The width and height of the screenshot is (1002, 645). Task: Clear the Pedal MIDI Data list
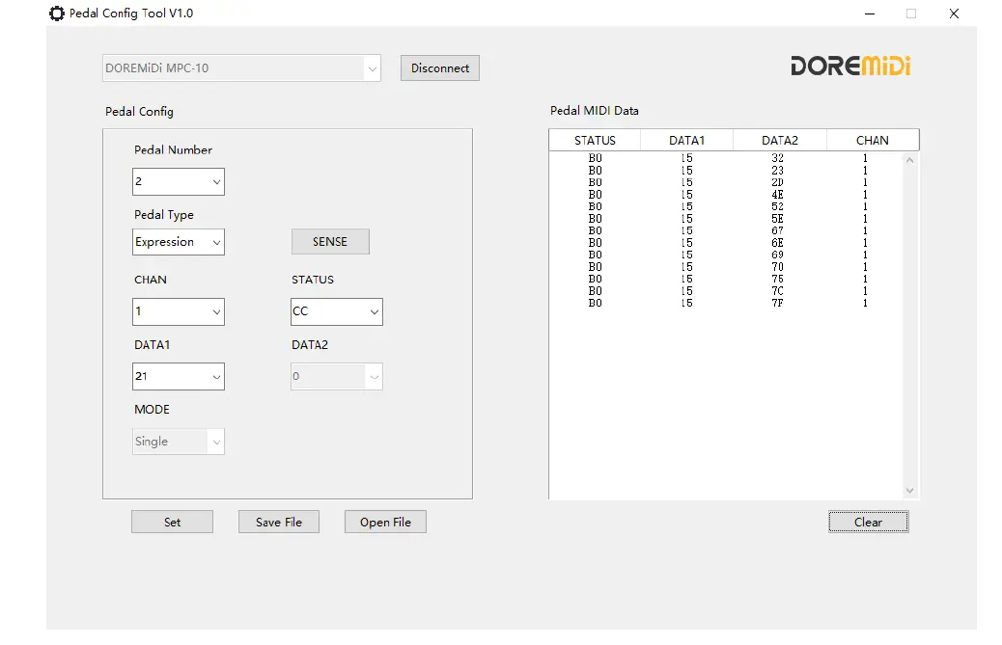coord(869,522)
